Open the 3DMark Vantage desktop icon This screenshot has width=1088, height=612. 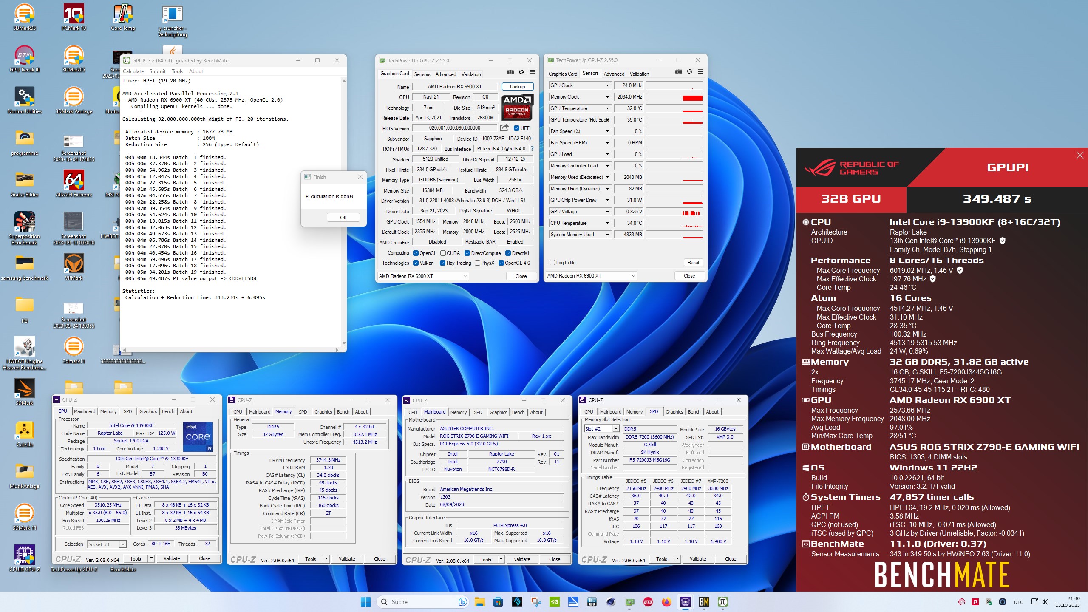(x=74, y=100)
